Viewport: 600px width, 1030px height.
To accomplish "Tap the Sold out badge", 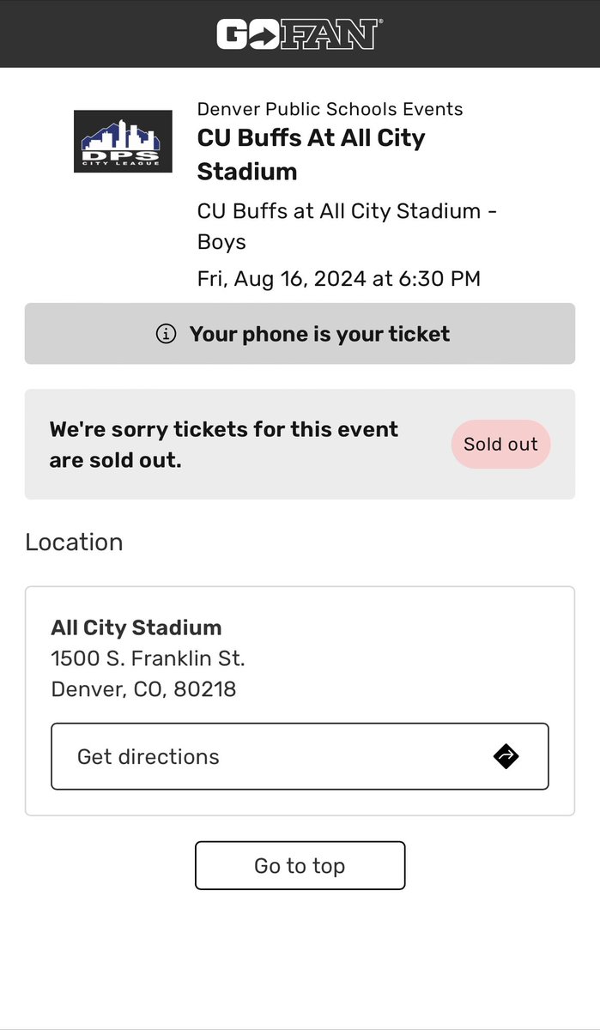I will (500, 444).
